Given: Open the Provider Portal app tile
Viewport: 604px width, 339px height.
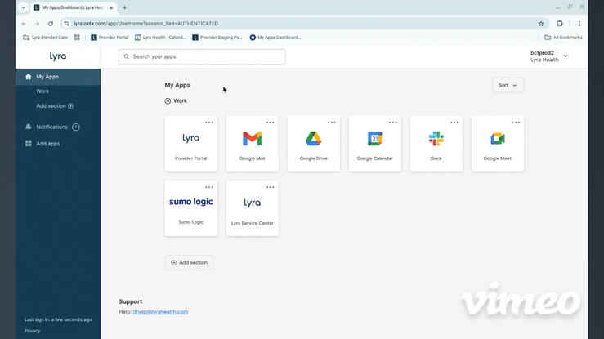Looking at the screenshot, I should pos(190,144).
